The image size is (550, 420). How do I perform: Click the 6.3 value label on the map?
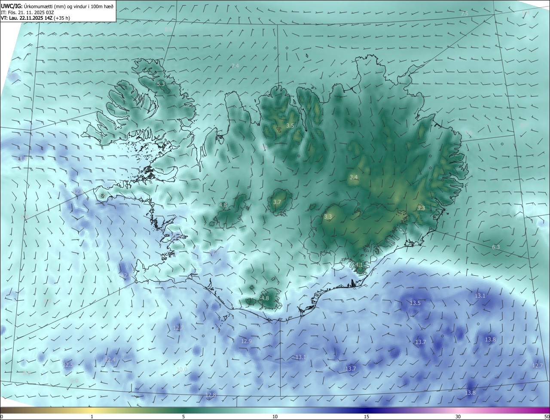pyautogui.click(x=496, y=247)
